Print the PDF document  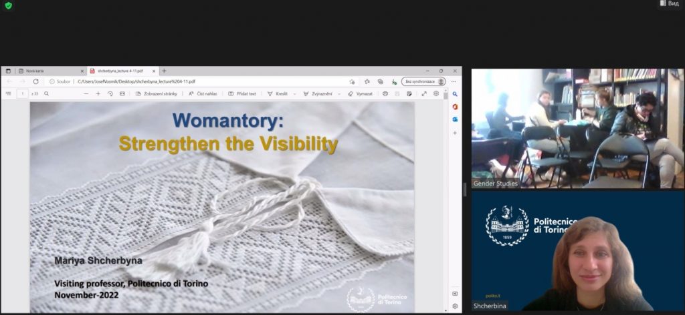tap(385, 93)
